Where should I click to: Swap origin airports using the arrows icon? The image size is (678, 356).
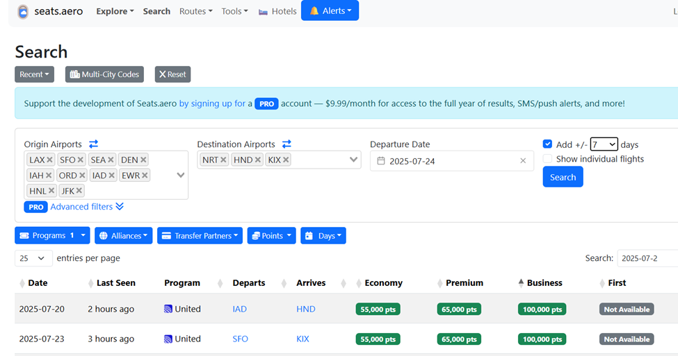[93, 144]
